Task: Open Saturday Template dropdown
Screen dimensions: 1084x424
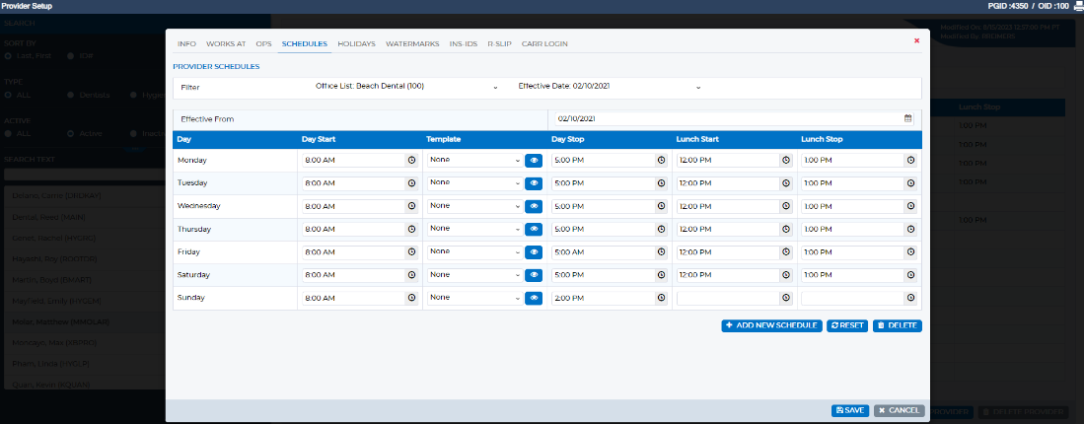Action: tap(475, 274)
